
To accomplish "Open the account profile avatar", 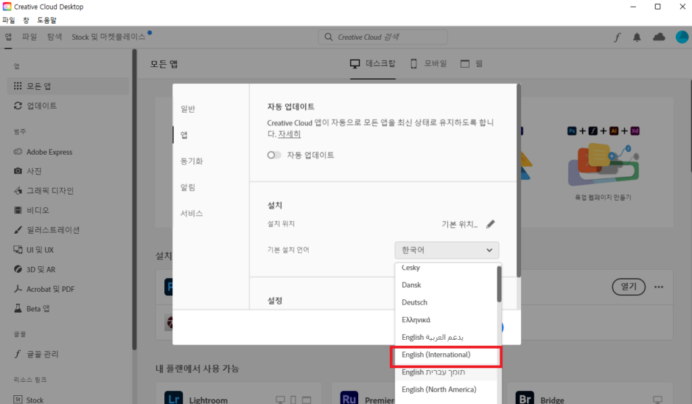I will [682, 37].
